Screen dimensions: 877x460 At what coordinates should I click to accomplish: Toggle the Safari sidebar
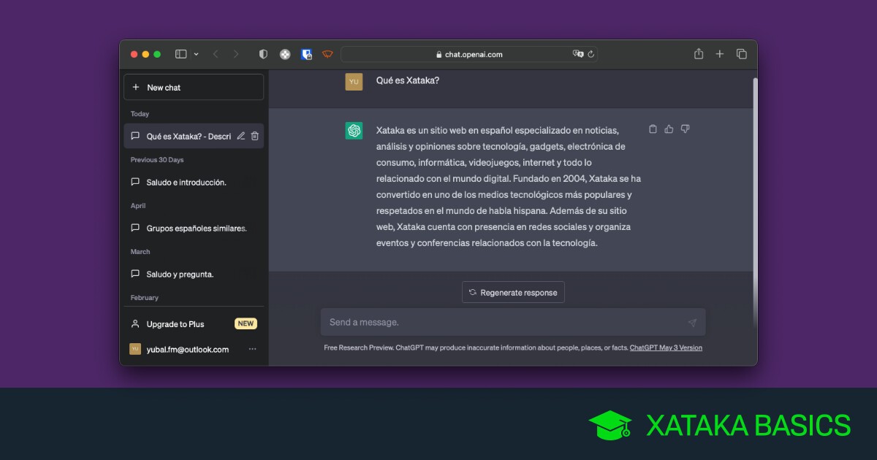pyautogui.click(x=181, y=54)
